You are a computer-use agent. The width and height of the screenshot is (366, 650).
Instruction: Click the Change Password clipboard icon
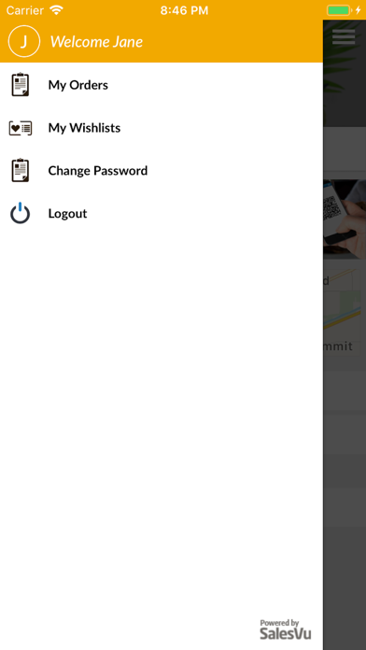(x=21, y=170)
